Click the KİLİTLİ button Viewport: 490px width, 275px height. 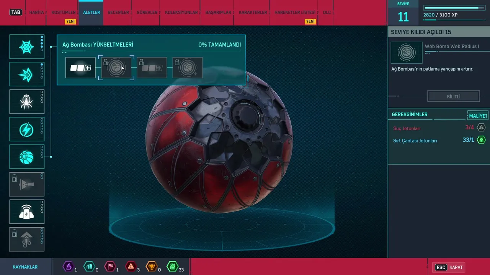pyautogui.click(x=454, y=96)
